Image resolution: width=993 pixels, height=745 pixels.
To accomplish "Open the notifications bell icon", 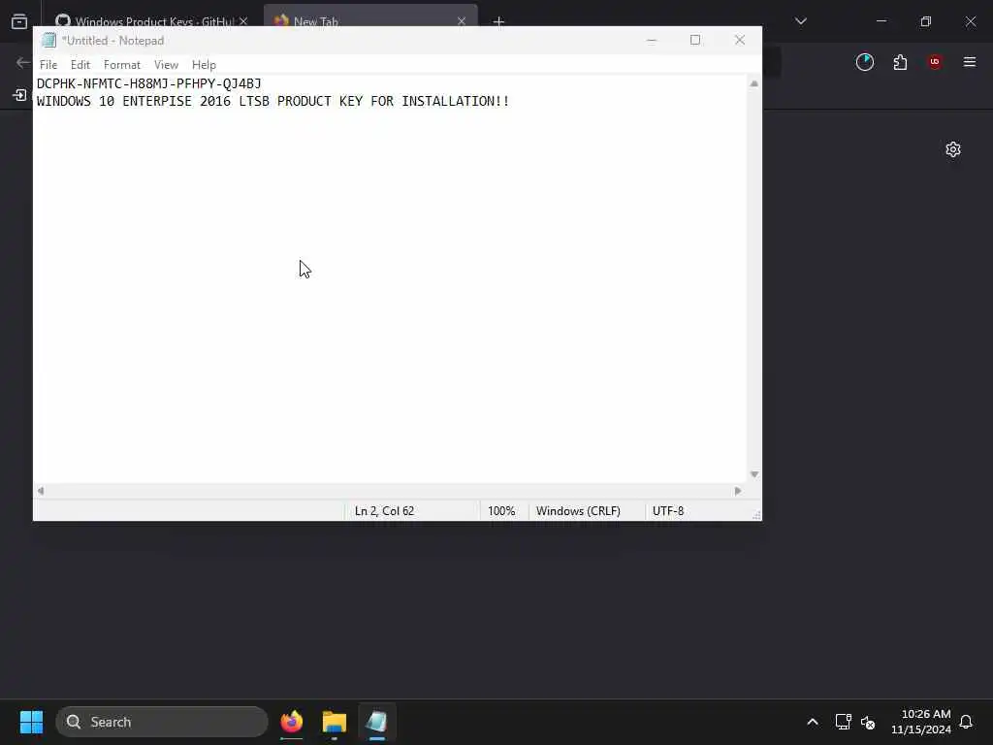I will tap(966, 722).
